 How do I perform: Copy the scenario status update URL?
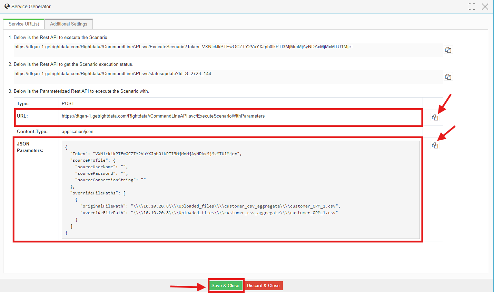[448, 77]
